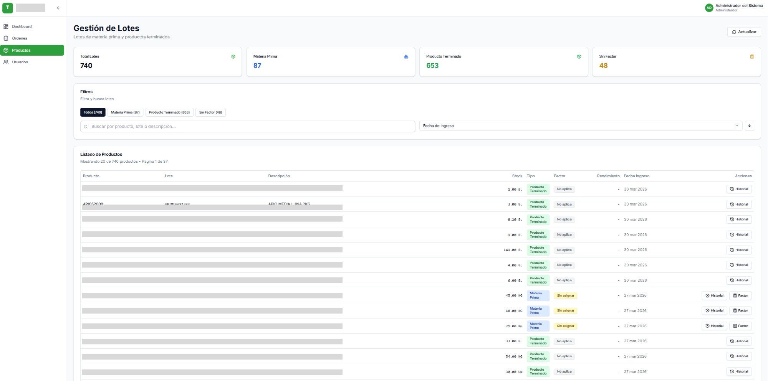
Task: Go to Órdenes in the sidebar
Action: (x=19, y=38)
